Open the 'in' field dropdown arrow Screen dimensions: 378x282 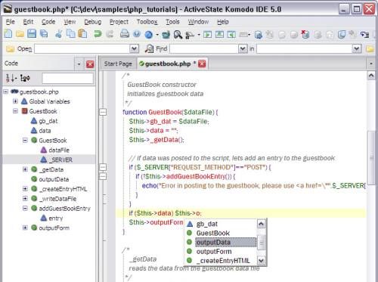pyautogui.click(x=357, y=48)
